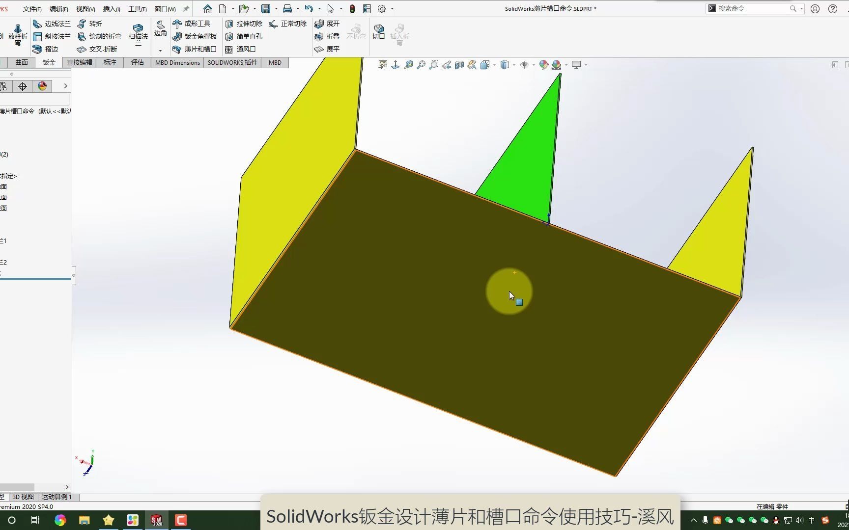Image resolution: width=849 pixels, height=530 pixels.
Task: Print the document with Print icon
Action: point(287,9)
